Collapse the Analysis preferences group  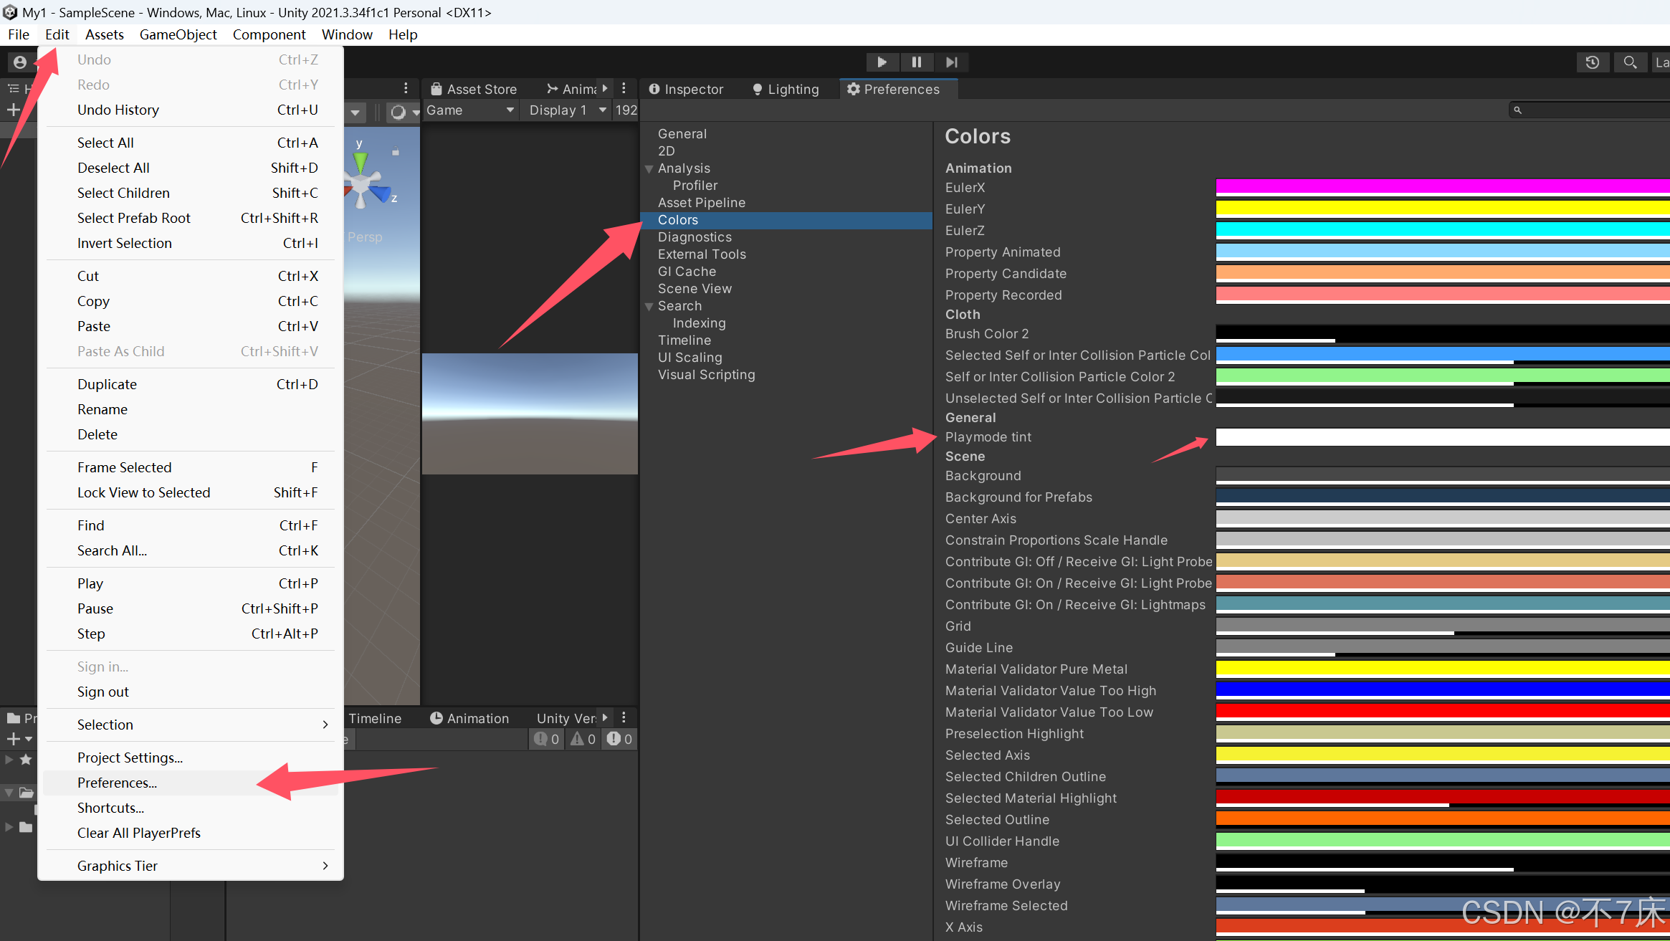tap(649, 169)
